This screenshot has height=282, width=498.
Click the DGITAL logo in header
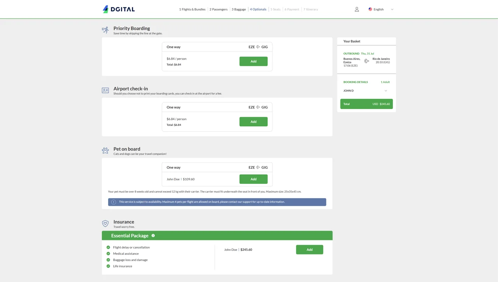click(119, 9)
